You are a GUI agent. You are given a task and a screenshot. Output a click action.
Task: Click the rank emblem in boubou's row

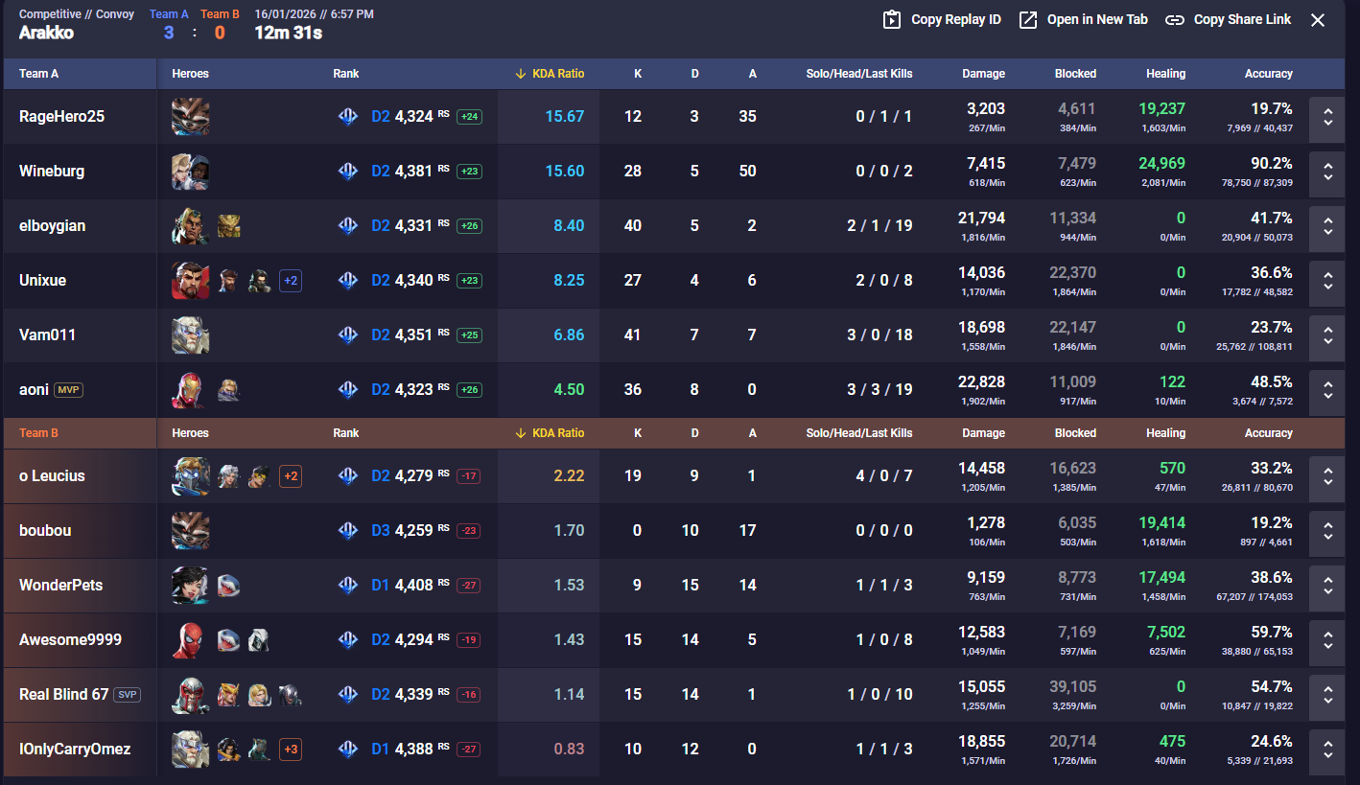pos(348,531)
